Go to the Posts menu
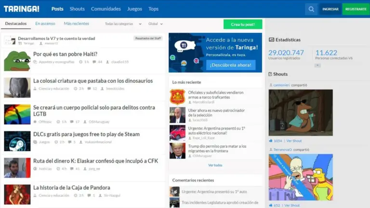 coord(57,9)
